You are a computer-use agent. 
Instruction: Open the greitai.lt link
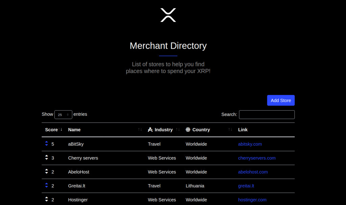click(x=246, y=186)
